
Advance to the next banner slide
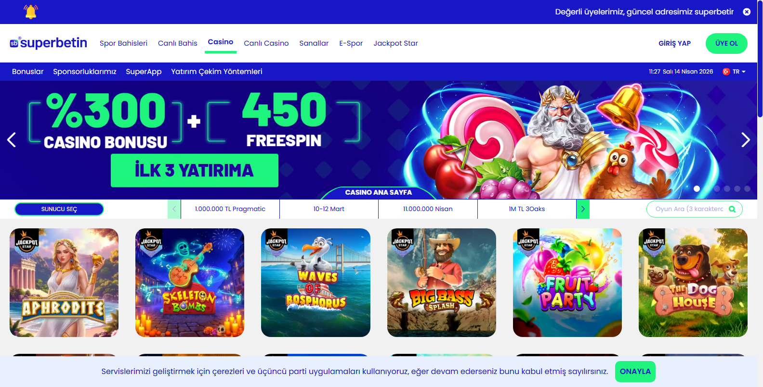tap(746, 139)
